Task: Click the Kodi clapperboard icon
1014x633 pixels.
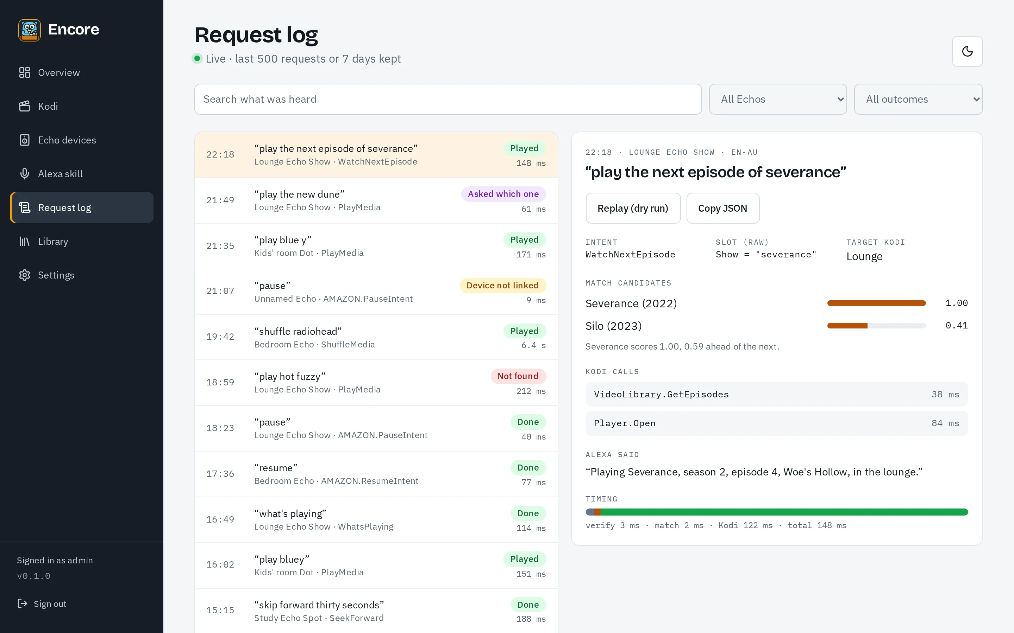Action: tap(25, 106)
